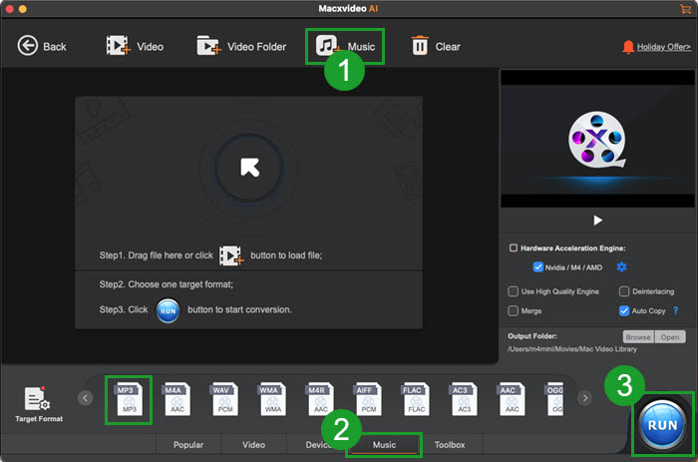Open Target Format settings icon
This screenshot has height=462, width=698.
(38, 403)
